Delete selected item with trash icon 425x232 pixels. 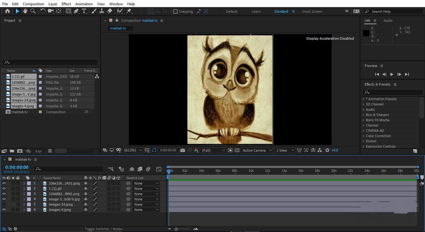click(x=50, y=151)
